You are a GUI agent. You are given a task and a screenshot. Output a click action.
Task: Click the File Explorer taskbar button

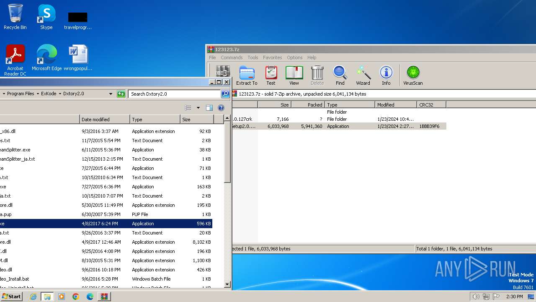tap(47, 297)
